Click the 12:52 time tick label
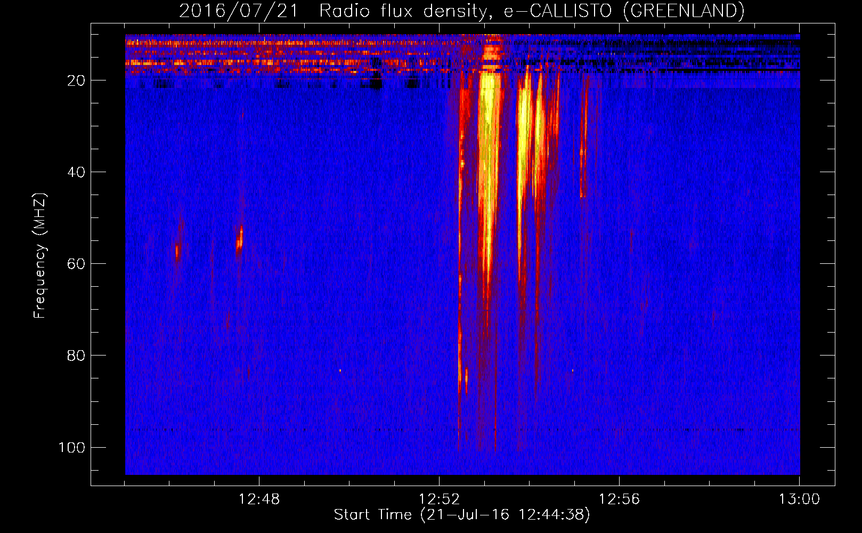 pyautogui.click(x=439, y=499)
